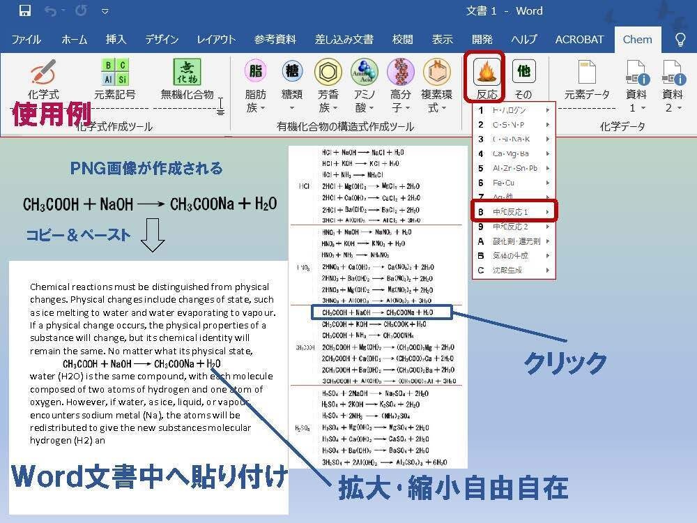The image size is (697, 523).
Task: Open the 糖類 sugars button
Action: click(x=292, y=86)
